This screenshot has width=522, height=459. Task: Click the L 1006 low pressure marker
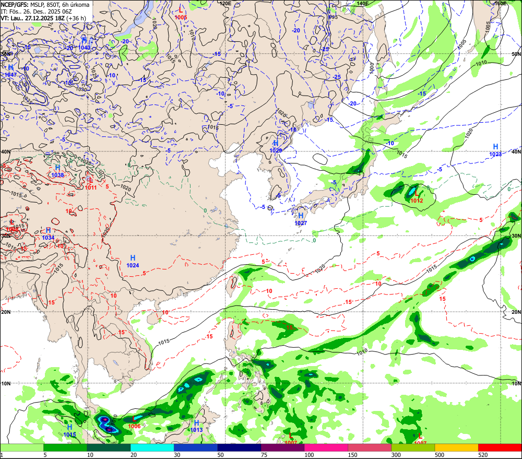134,422
